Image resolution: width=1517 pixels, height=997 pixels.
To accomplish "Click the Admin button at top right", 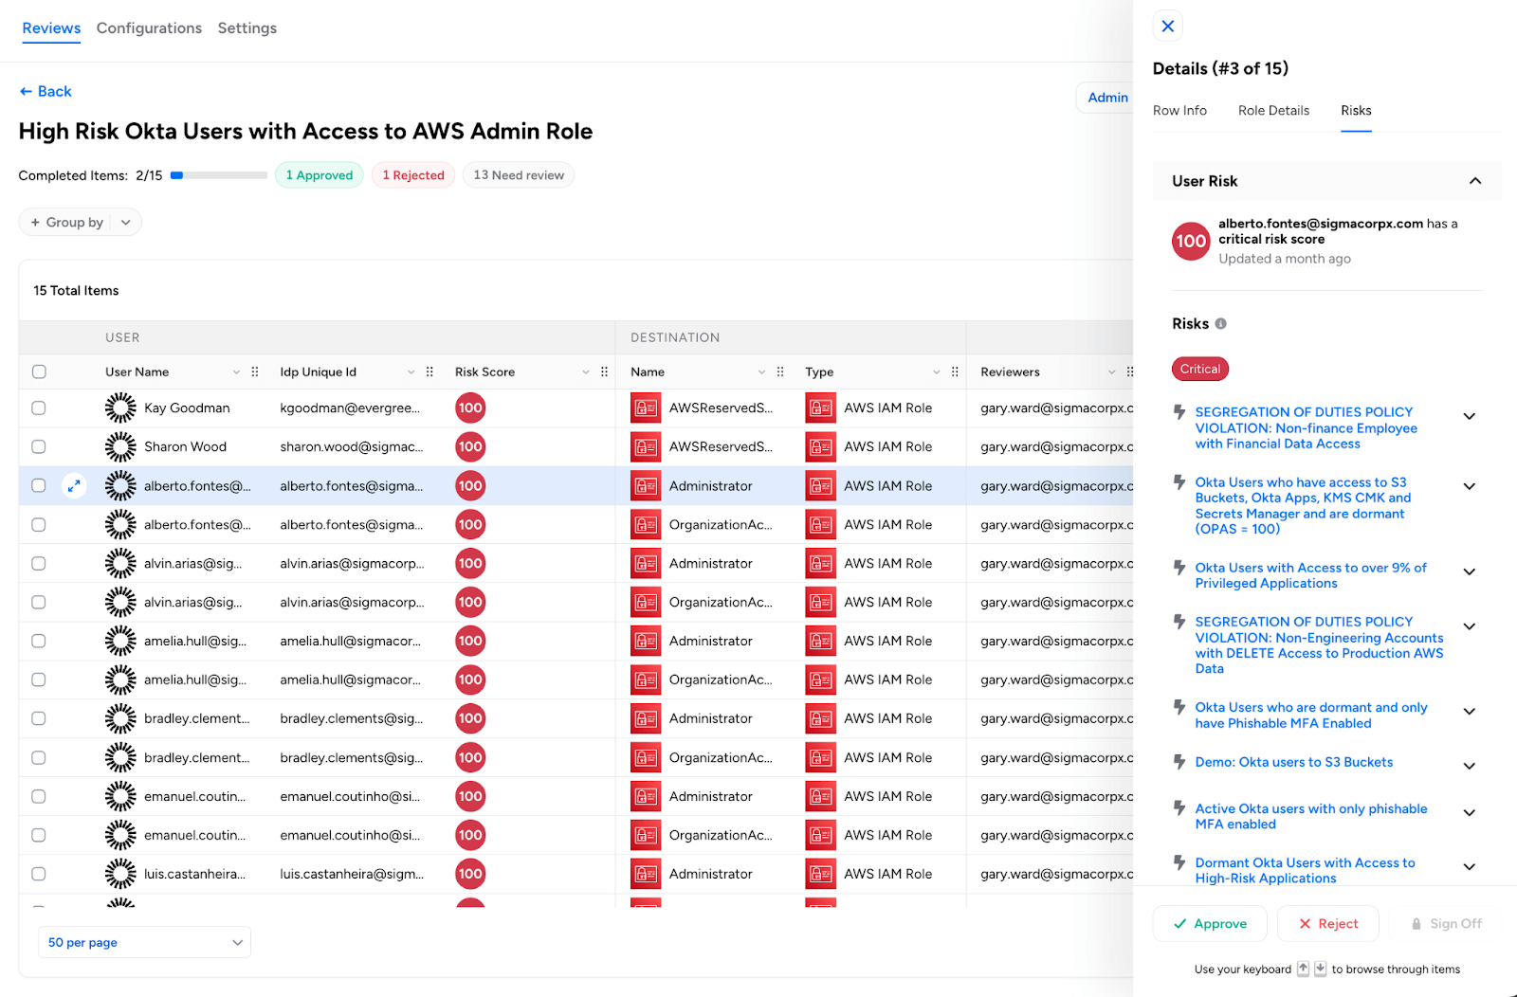I will pos(1107,98).
